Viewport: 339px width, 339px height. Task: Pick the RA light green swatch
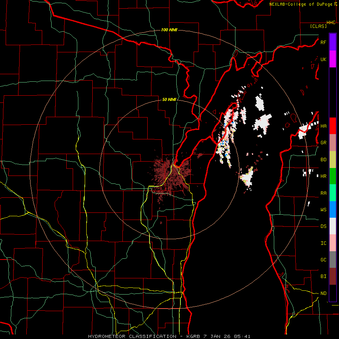[x=333, y=193]
